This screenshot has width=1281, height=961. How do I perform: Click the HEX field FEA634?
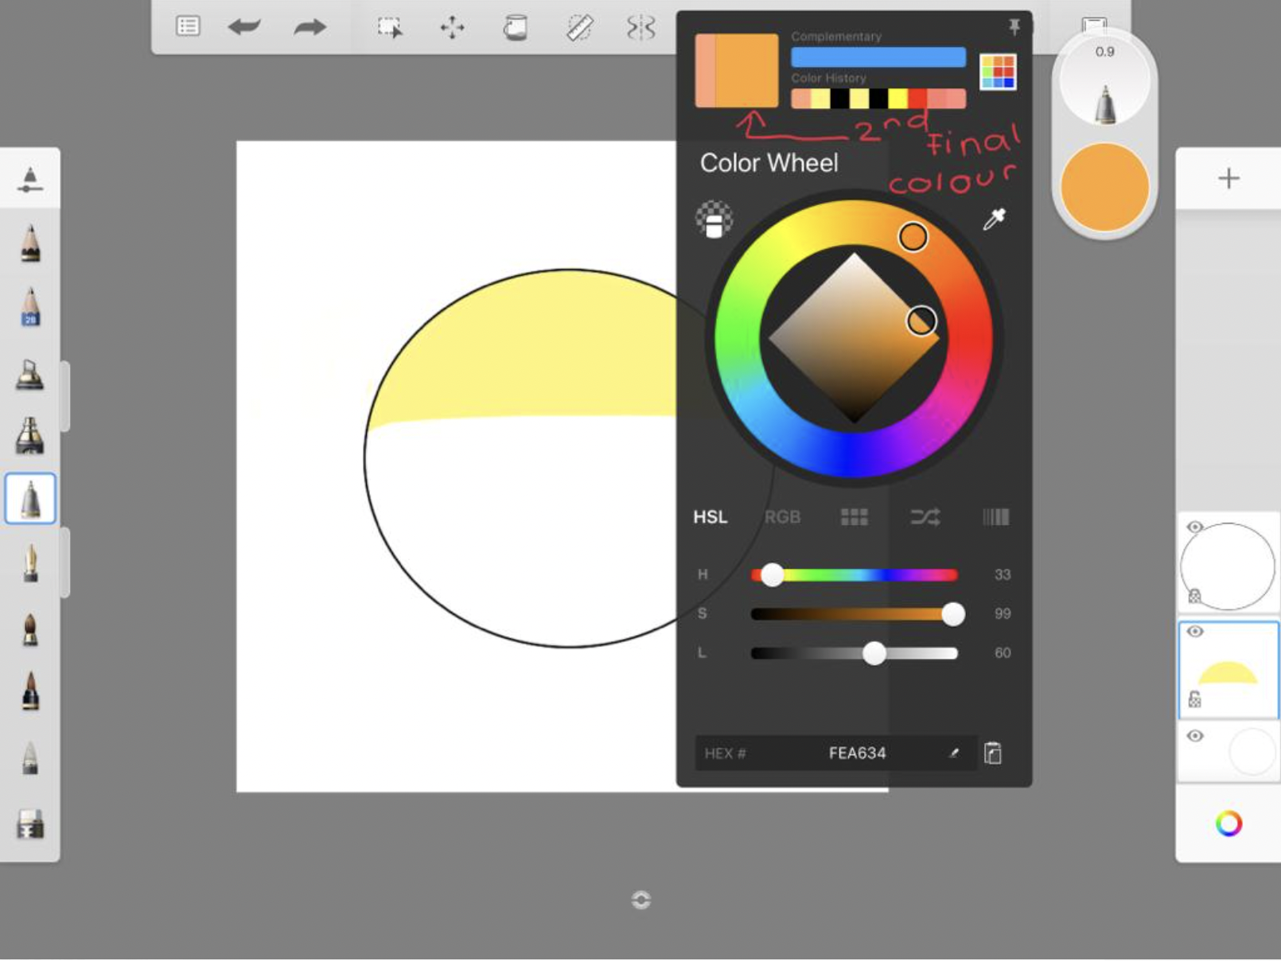(x=835, y=753)
